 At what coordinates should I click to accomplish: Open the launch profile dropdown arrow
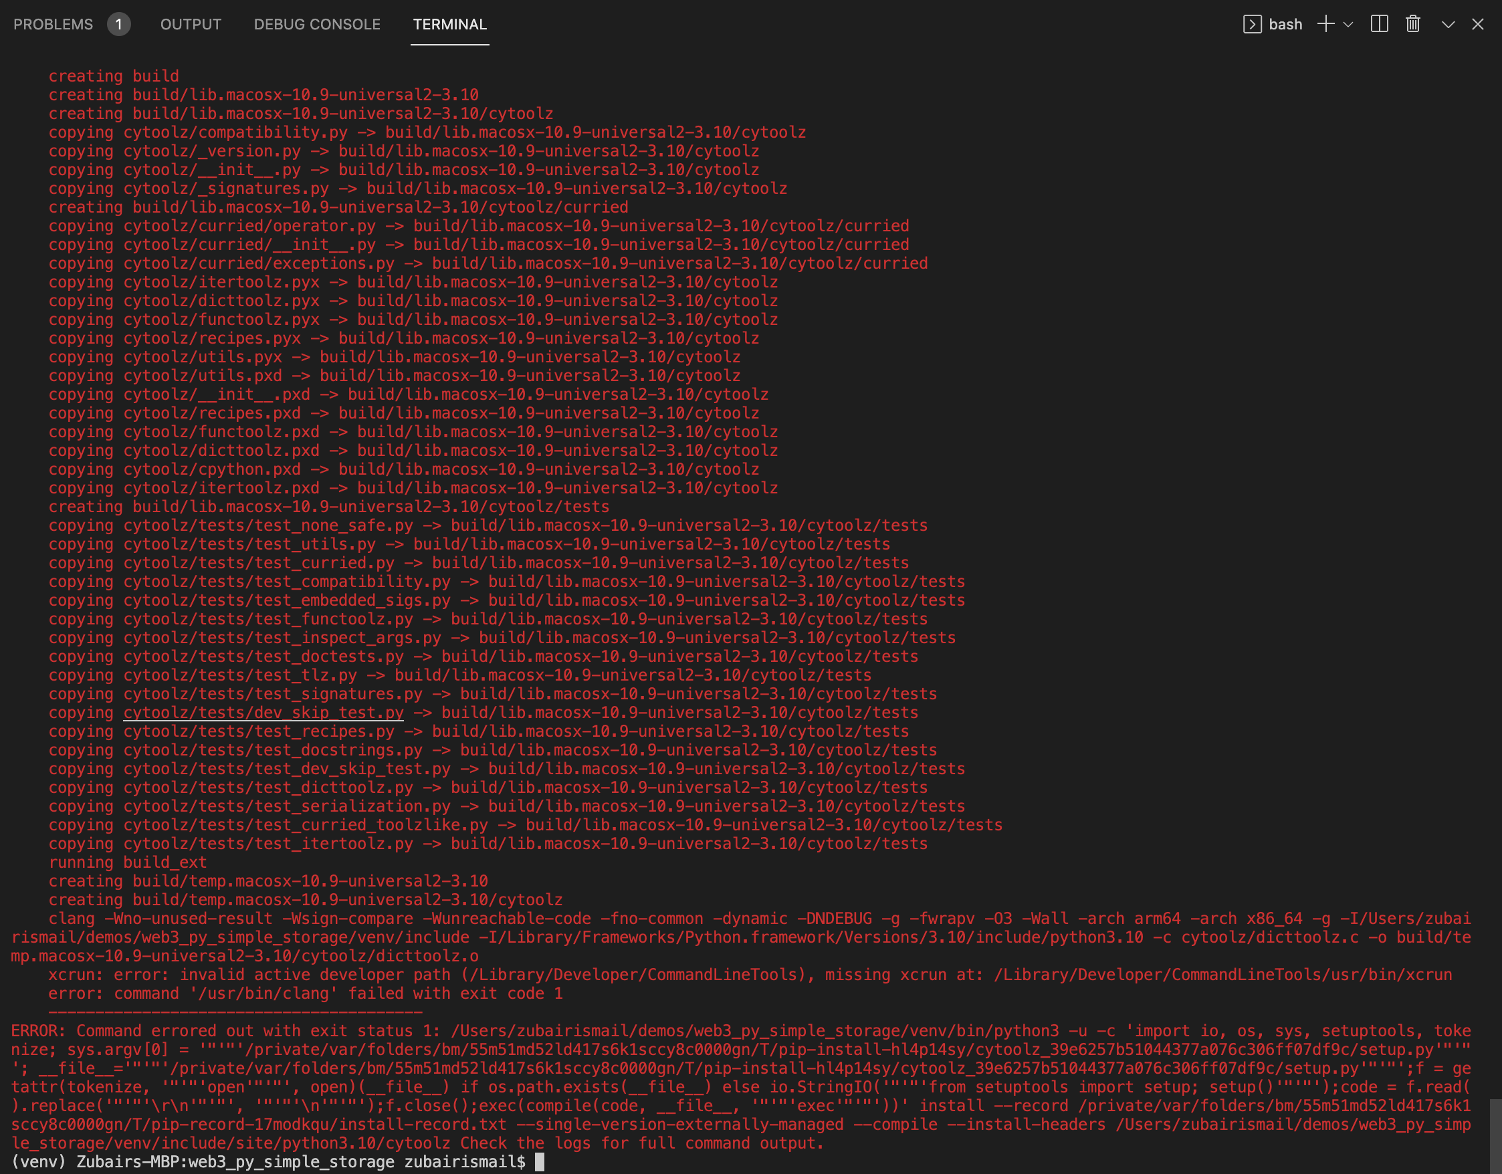click(1348, 24)
